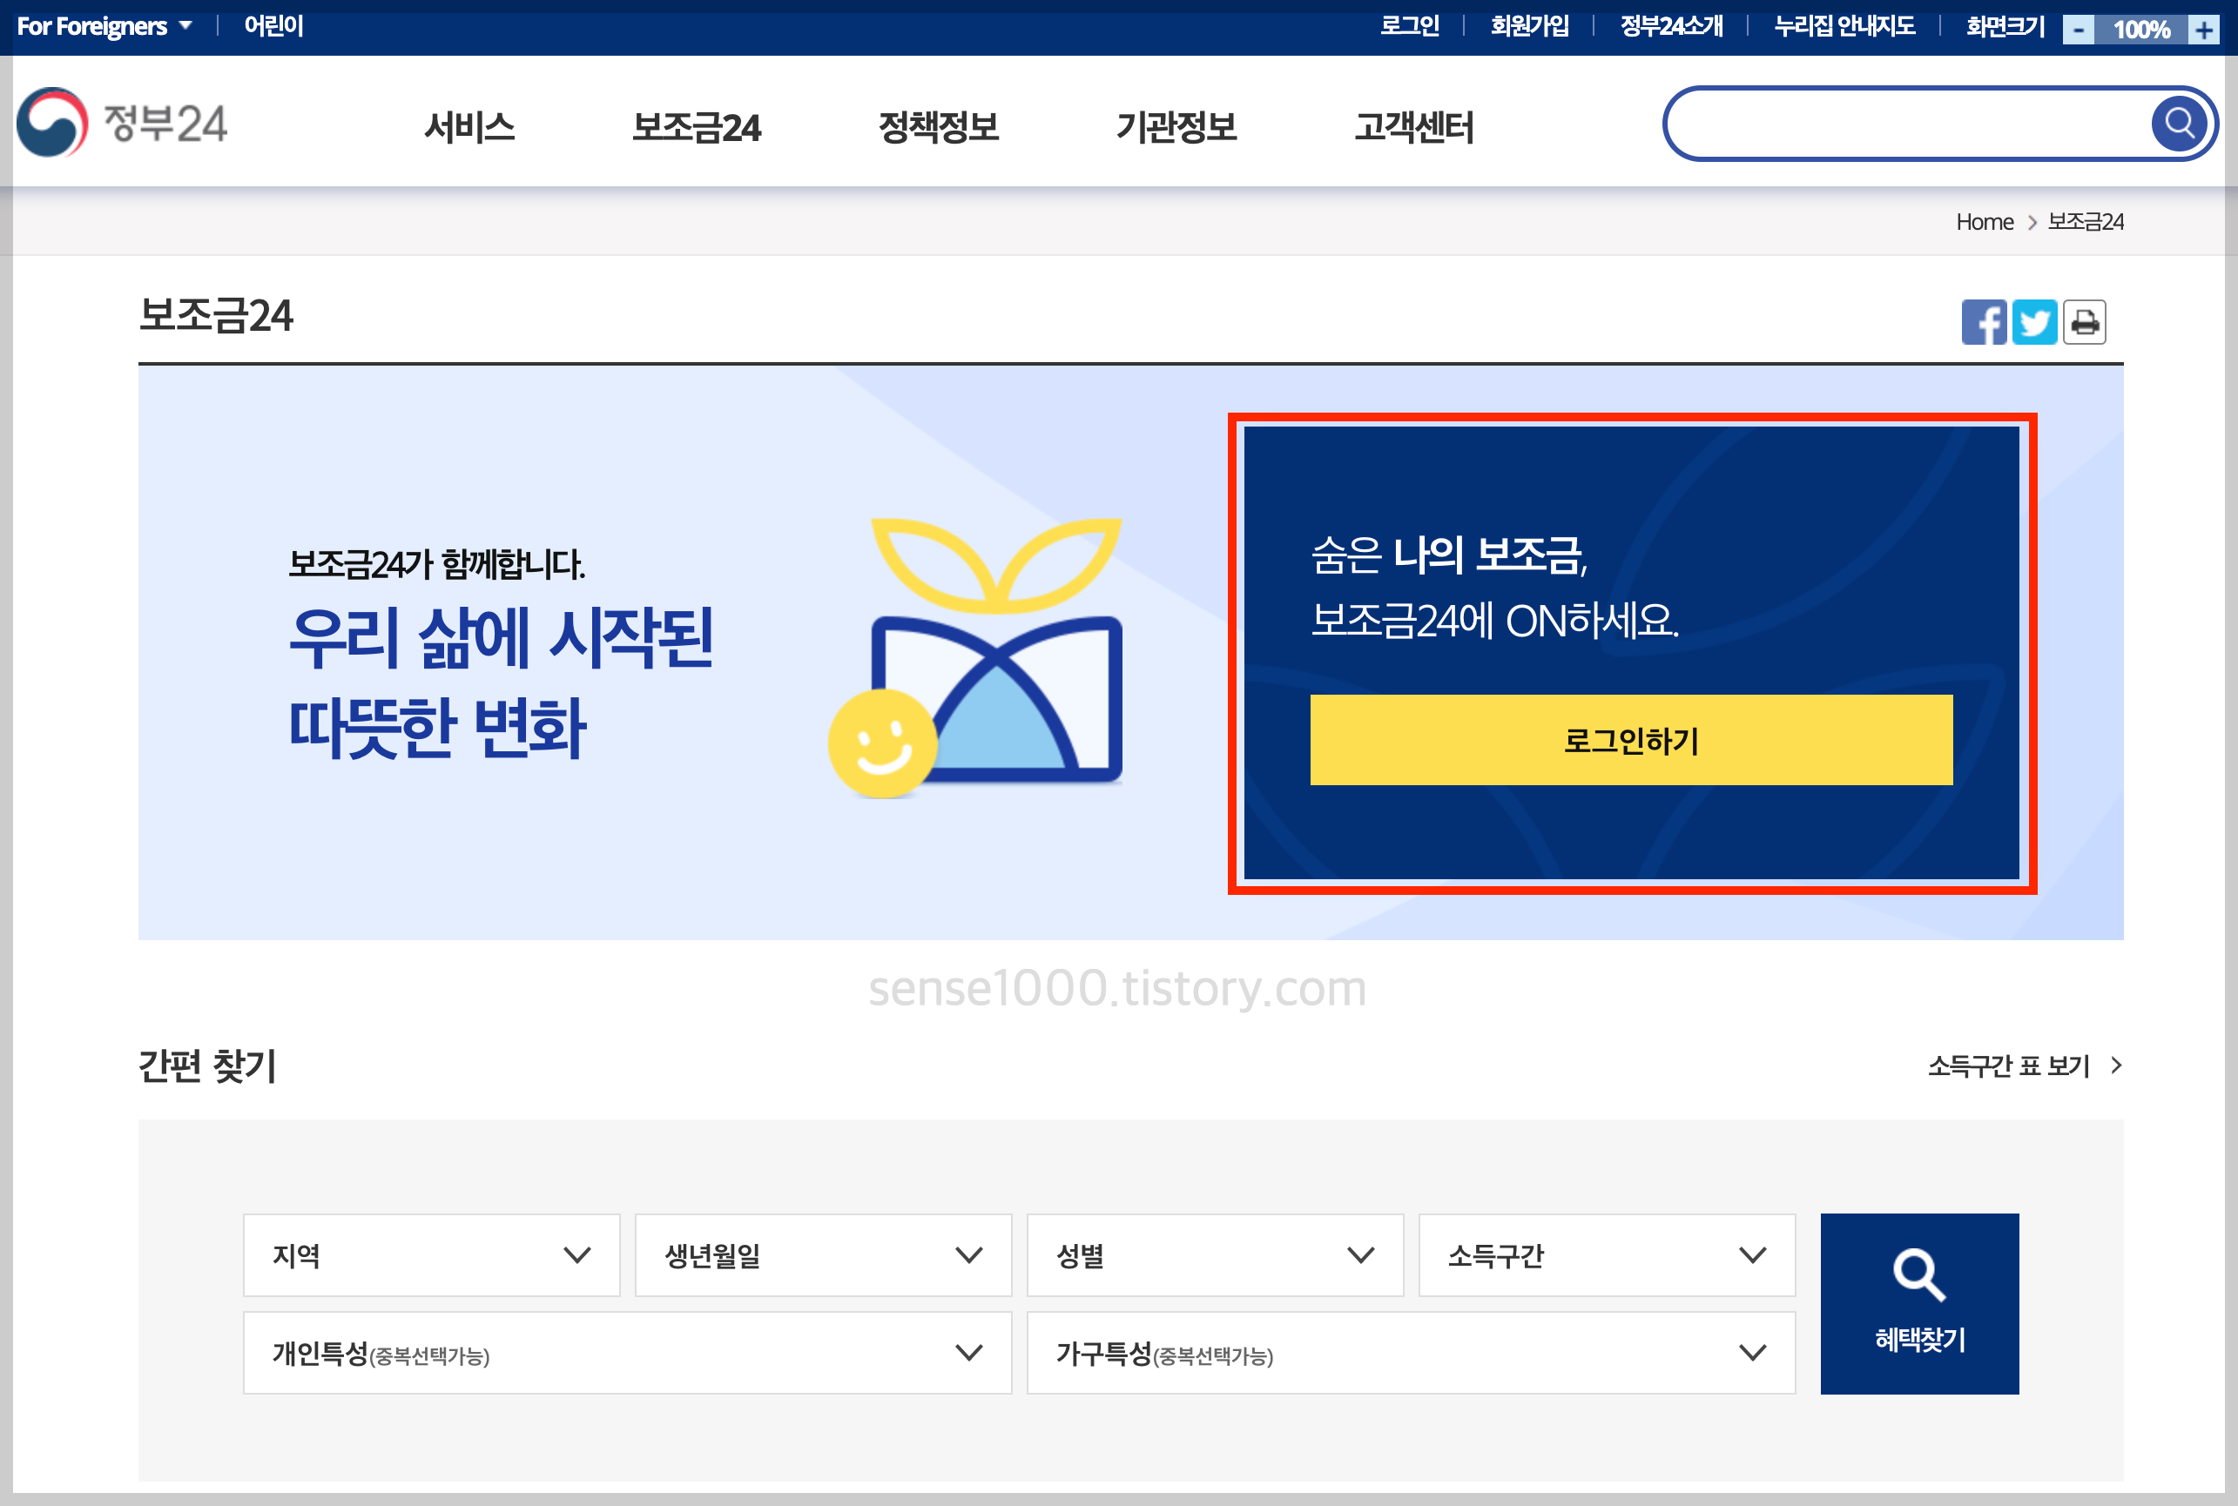Screen dimensions: 2238x1506
Task: Open the 소득구간 dropdown
Action: (1607, 1255)
